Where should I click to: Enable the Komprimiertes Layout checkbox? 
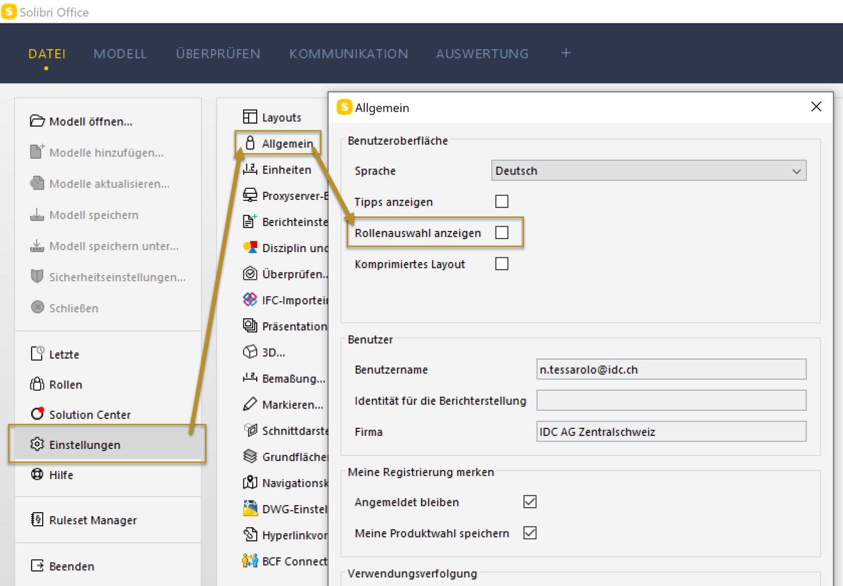point(502,264)
